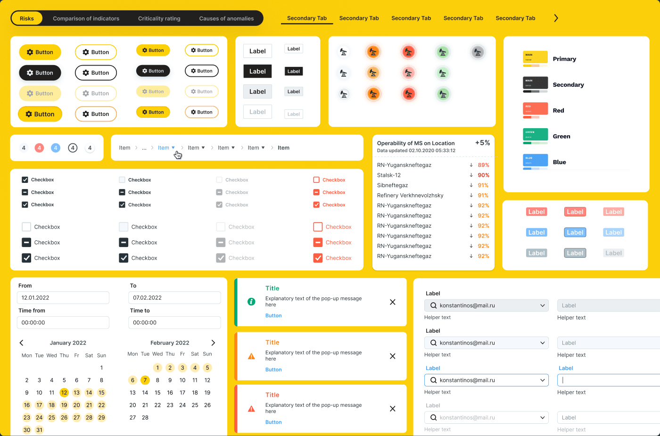This screenshot has height=436, width=660.
Task: Click Button link in green info pop-up
Action: pyautogui.click(x=273, y=315)
